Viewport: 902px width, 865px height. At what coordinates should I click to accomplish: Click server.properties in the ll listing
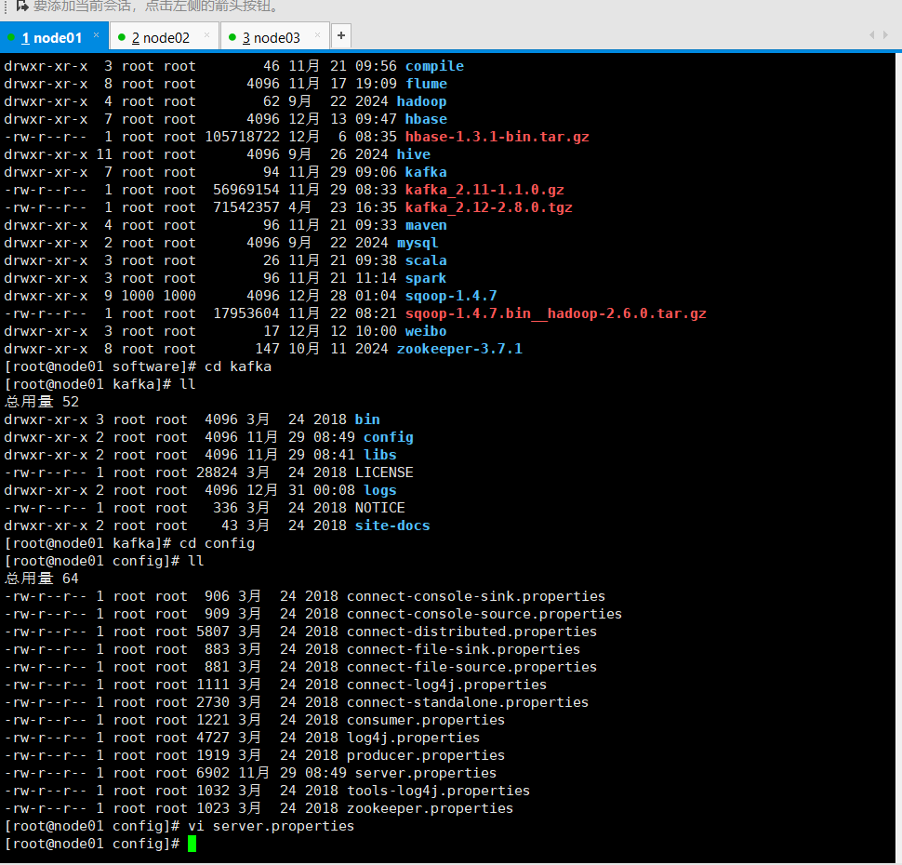tap(426, 774)
